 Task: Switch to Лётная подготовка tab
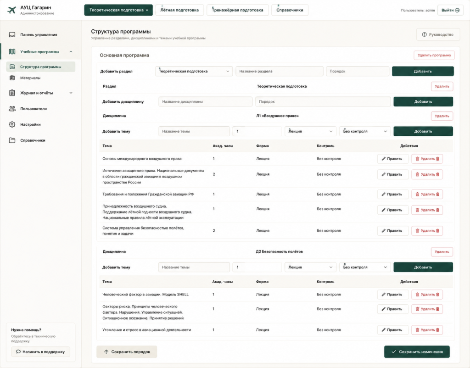coord(179,10)
